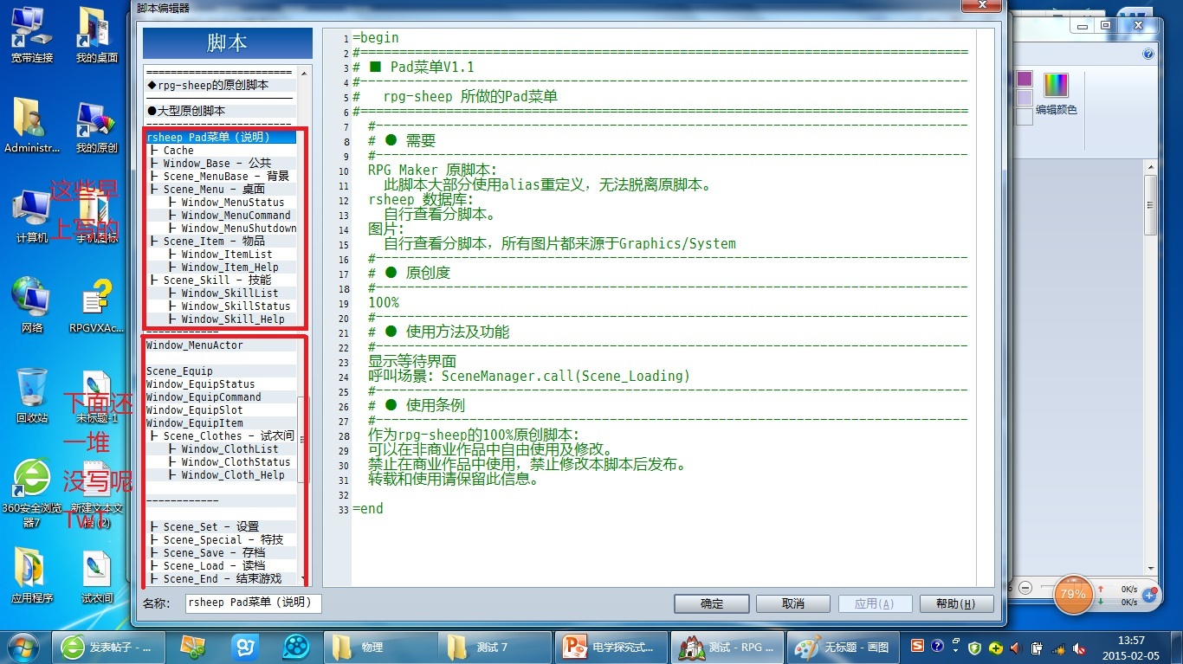The image size is (1183, 664).
Task: Open the 回收站 desktop icon
Action: click(x=32, y=396)
